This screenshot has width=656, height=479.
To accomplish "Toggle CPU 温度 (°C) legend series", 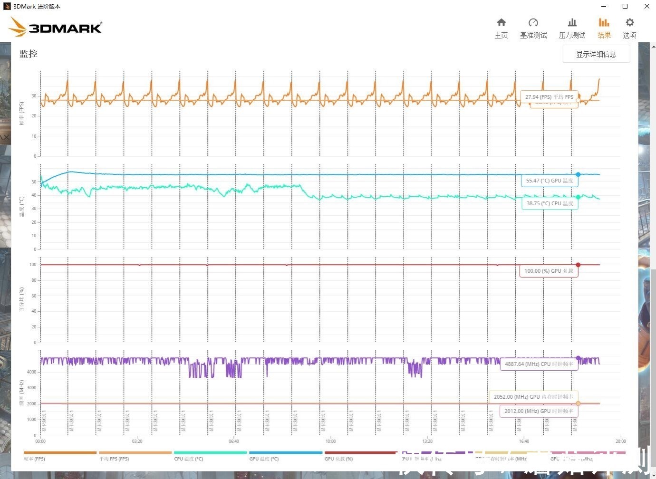I will click(210, 456).
